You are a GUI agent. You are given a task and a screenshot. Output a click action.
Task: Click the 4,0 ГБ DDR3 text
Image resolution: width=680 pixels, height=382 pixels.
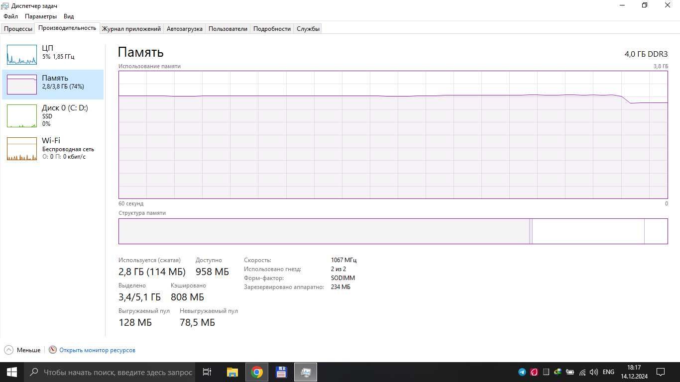[646, 54]
